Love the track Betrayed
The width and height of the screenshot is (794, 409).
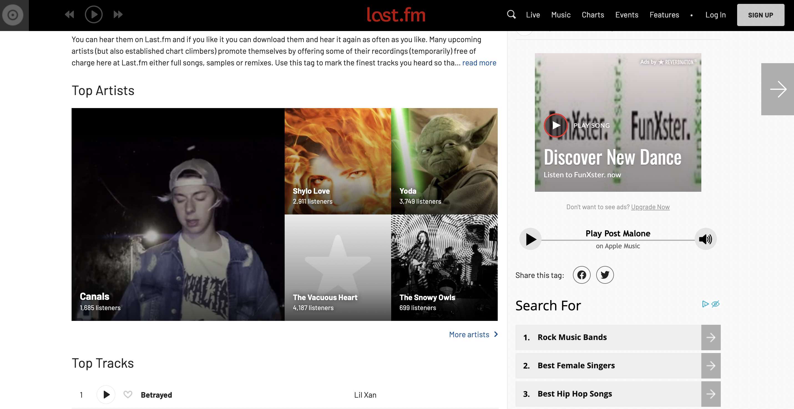(x=127, y=395)
